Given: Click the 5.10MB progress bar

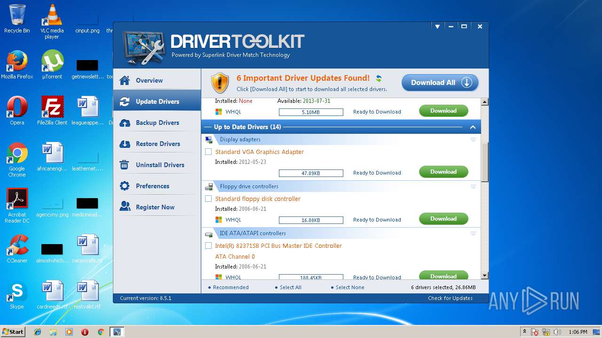Looking at the screenshot, I should [311, 112].
